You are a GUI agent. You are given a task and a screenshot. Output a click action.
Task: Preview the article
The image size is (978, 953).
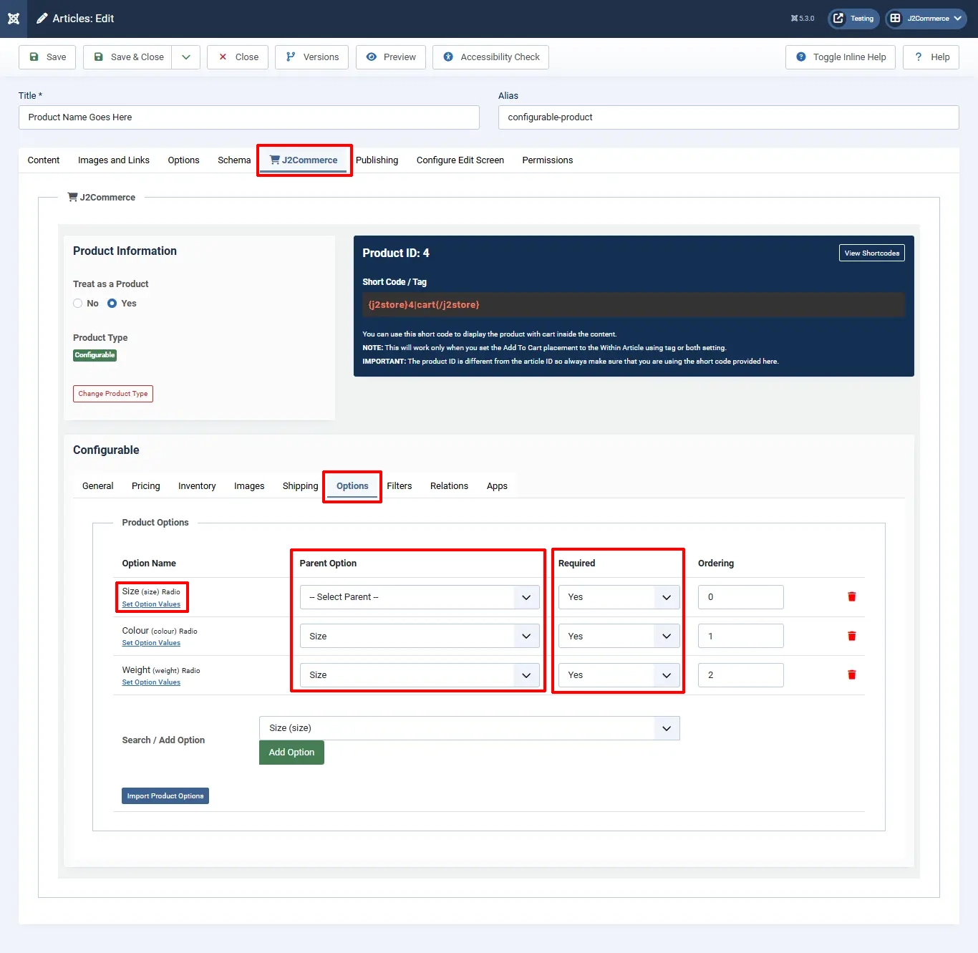[391, 57]
